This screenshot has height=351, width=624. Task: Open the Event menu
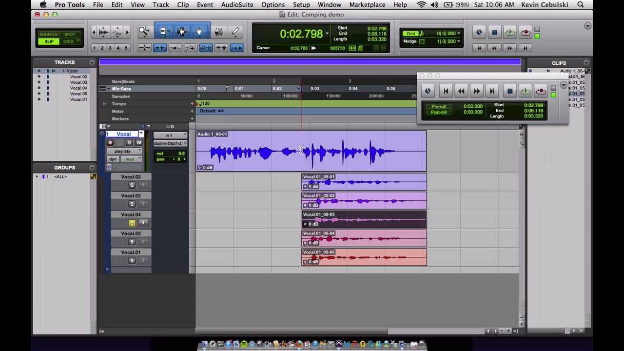coord(205,5)
